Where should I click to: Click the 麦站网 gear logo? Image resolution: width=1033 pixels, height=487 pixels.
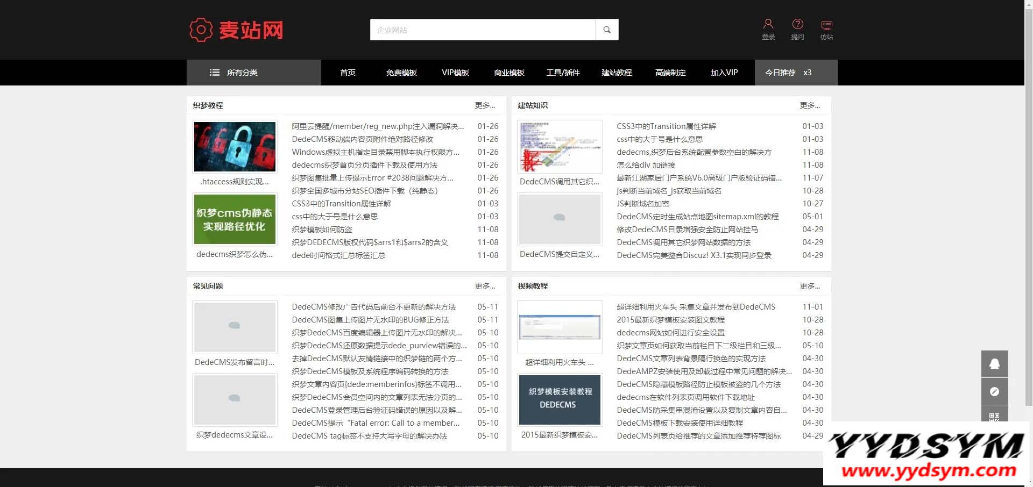(x=201, y=30)
